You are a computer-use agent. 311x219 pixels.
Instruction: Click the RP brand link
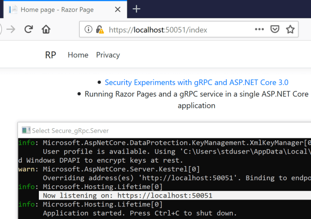51,55
